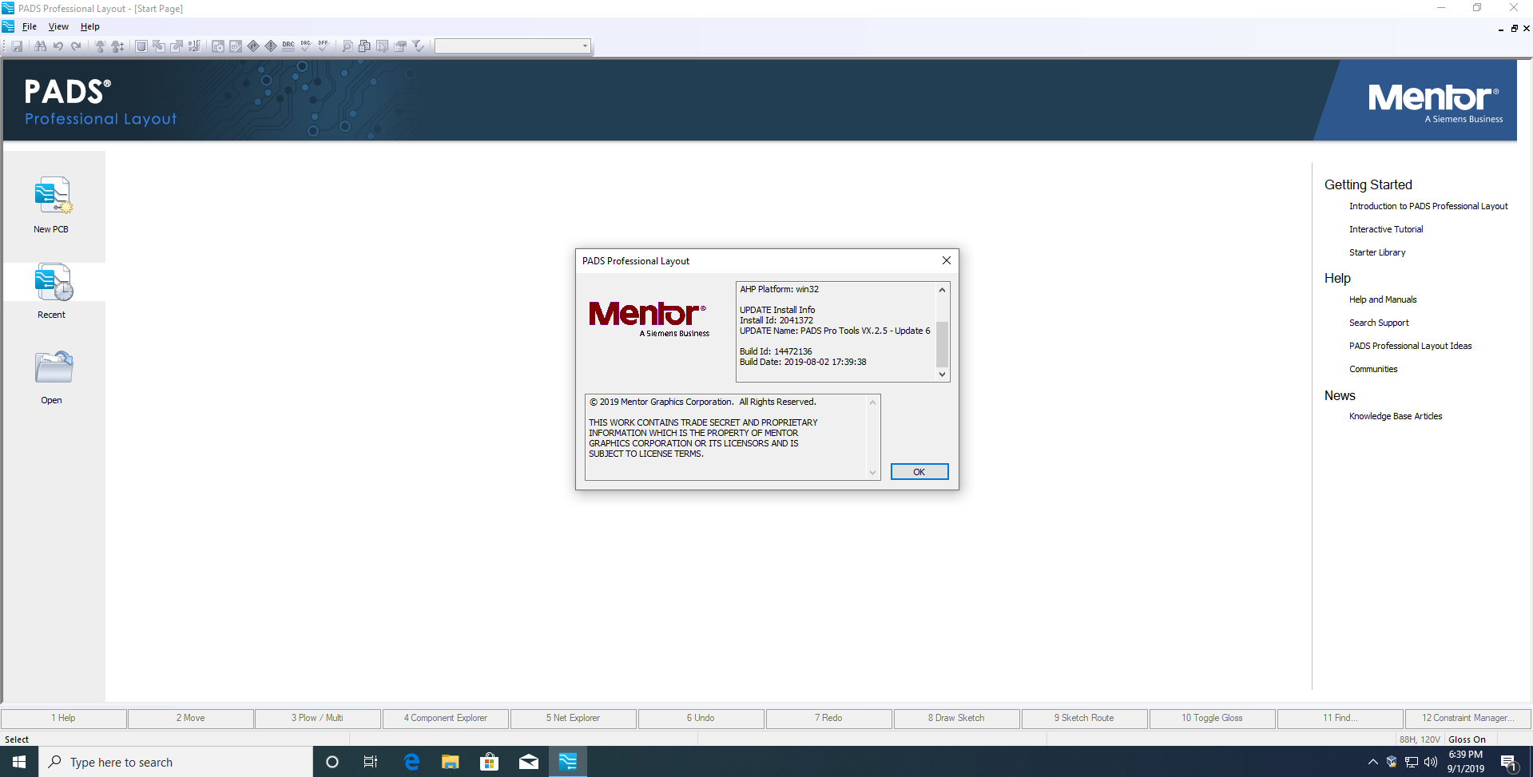Click OK in the About dialog
1533x777 pixels.
pyautogui.click(x=919, y=472)
